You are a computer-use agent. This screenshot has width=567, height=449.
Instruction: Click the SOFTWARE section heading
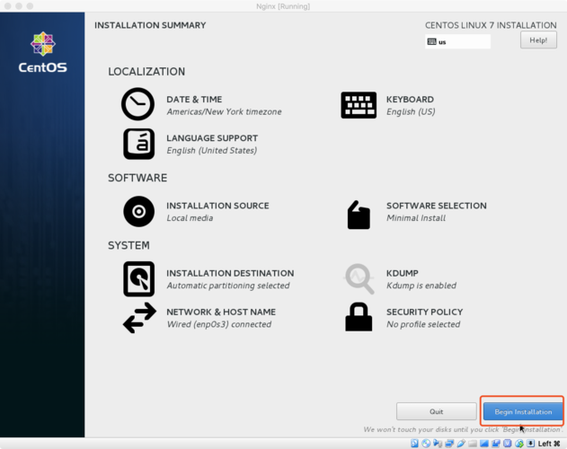137,178
